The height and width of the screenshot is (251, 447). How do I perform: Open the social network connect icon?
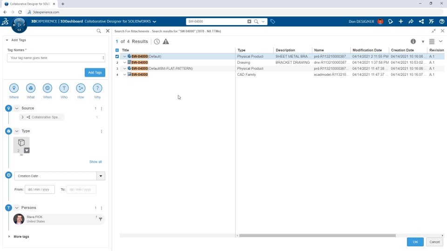(x=421, y=21)
